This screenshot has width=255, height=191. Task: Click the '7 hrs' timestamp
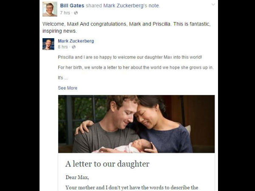pos(65,13)
